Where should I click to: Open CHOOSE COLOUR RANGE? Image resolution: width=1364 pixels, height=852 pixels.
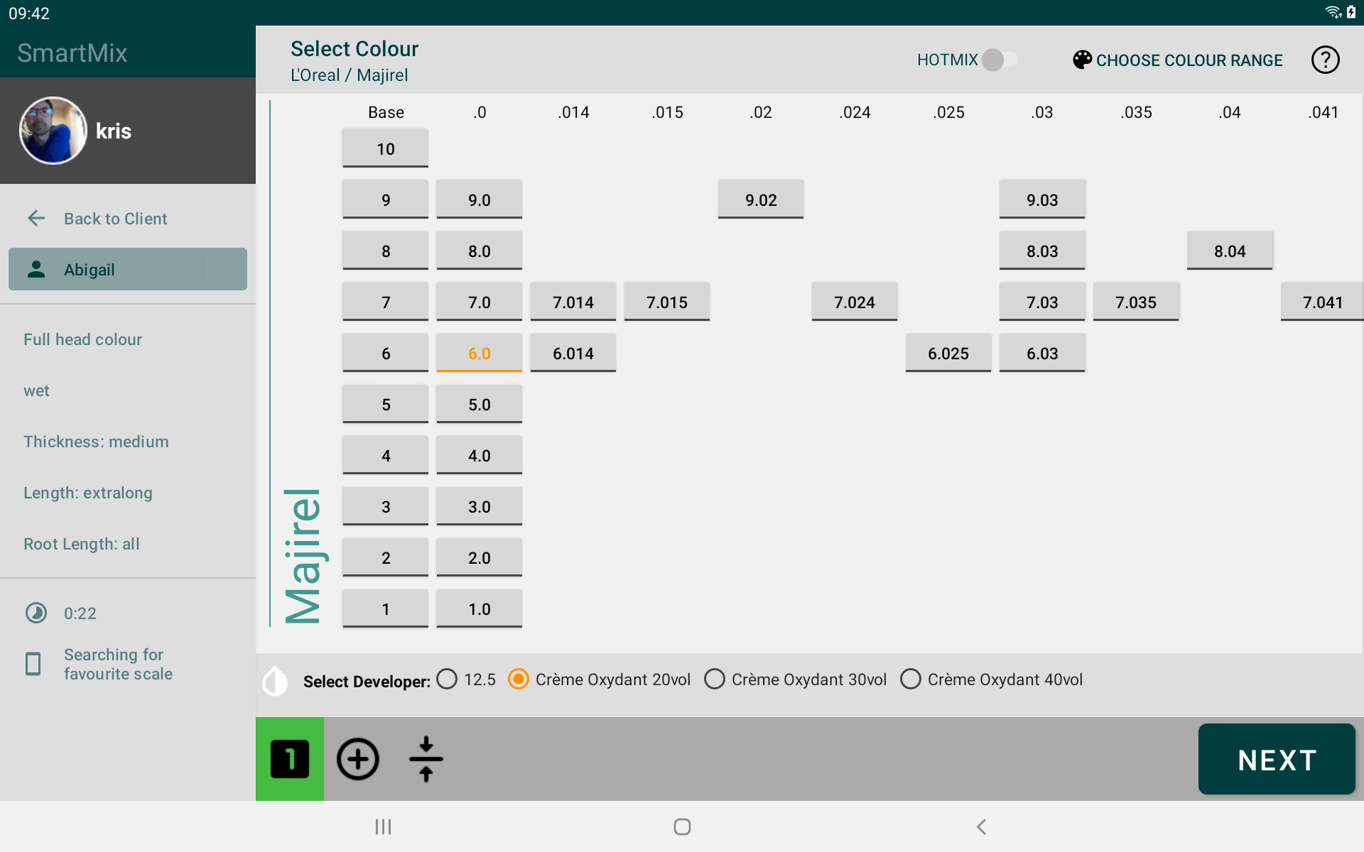1178,60
